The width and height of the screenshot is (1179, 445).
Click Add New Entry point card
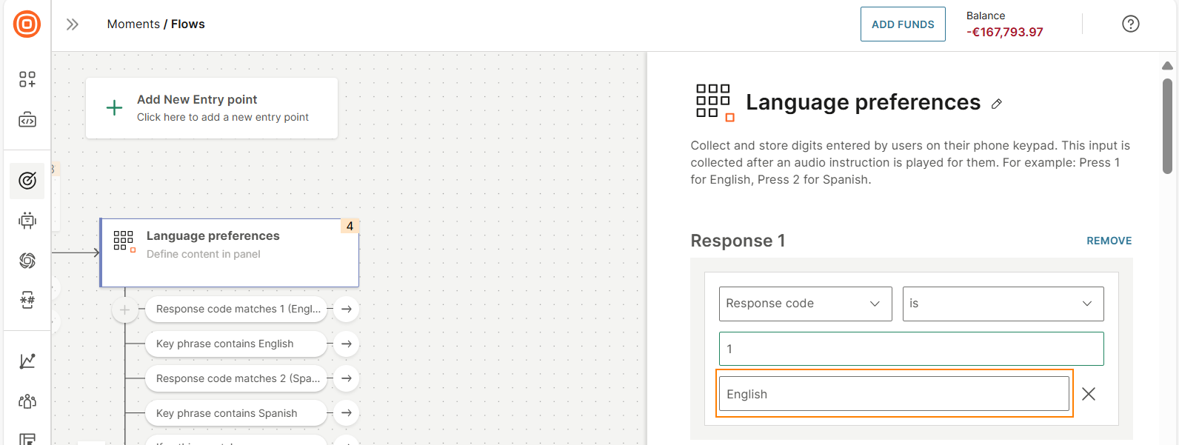click(212, 108)
